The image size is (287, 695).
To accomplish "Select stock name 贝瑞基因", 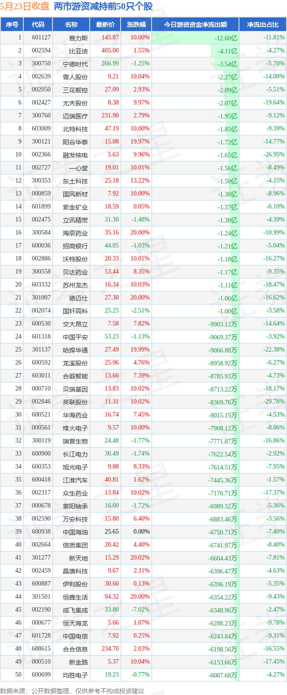I will 75,389.
